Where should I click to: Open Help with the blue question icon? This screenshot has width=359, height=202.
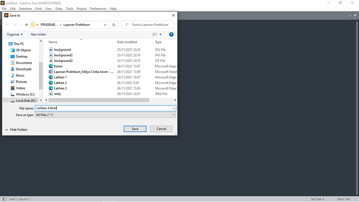click(x=171, y=34)
